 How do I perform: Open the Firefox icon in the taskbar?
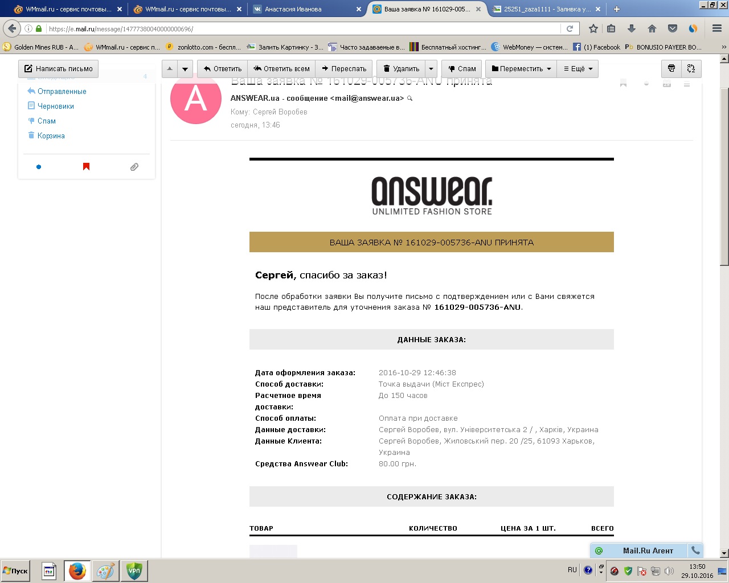(x=77, y=570)
